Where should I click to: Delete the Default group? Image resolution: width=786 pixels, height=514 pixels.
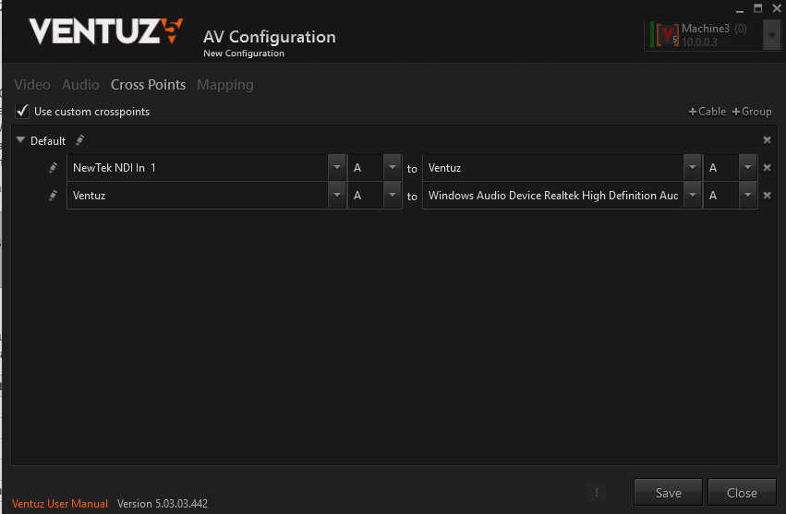click(x=767, y=140)
